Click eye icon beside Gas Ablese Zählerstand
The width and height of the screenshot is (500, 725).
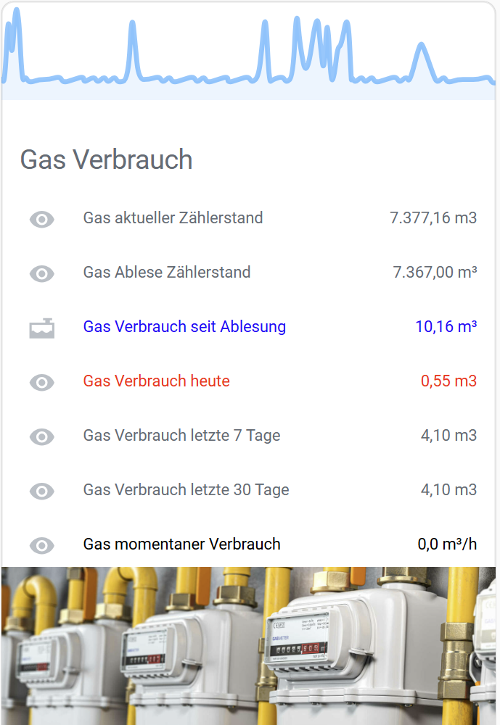tap(42, 273)
